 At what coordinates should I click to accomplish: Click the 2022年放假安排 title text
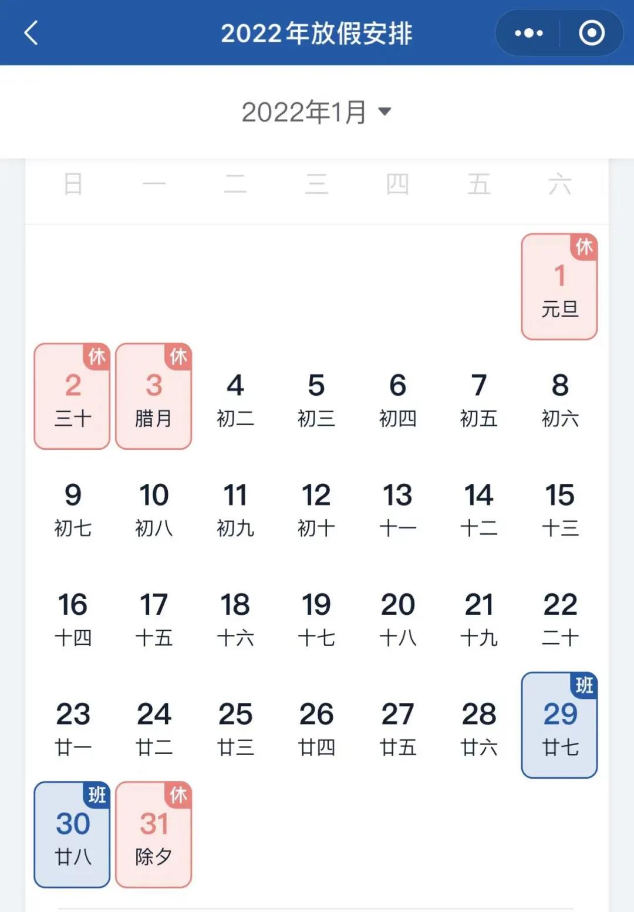(x=317, y=33)
